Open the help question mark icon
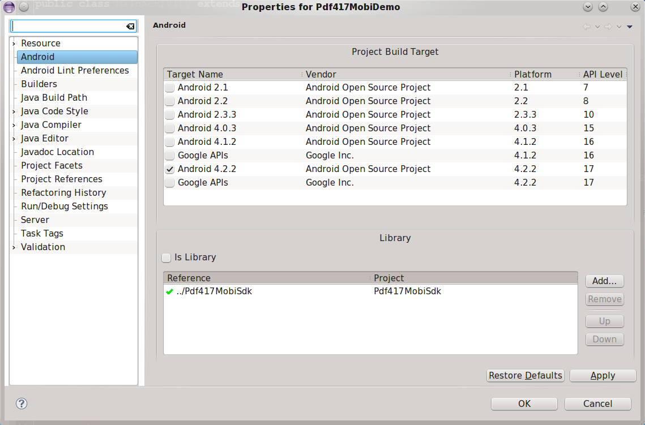Viewport: 645px width, 425px height. [22, 403]
